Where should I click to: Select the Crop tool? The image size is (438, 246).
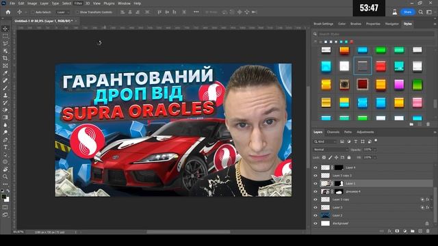[5, 58]
